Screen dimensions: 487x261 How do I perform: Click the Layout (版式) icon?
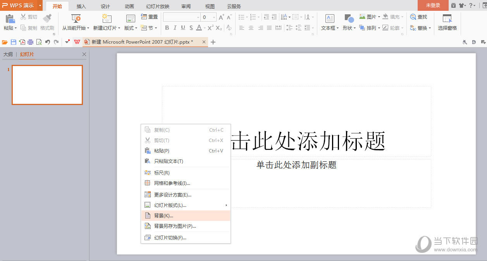pos(131,19)
